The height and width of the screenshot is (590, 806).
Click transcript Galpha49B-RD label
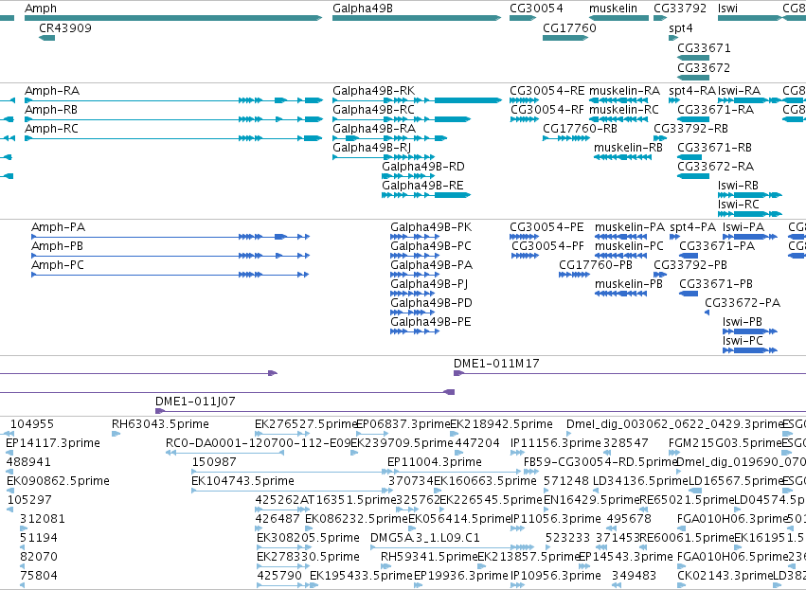pyautogui.click(x=423, y=167)
